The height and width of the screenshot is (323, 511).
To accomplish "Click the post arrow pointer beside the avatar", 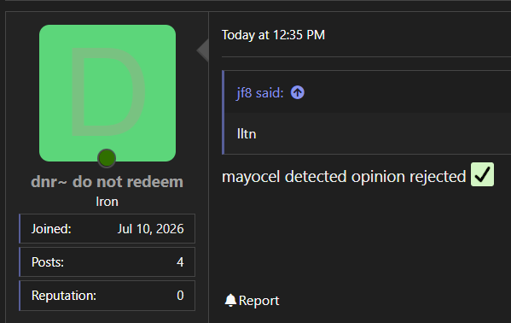I will [203, 50].
